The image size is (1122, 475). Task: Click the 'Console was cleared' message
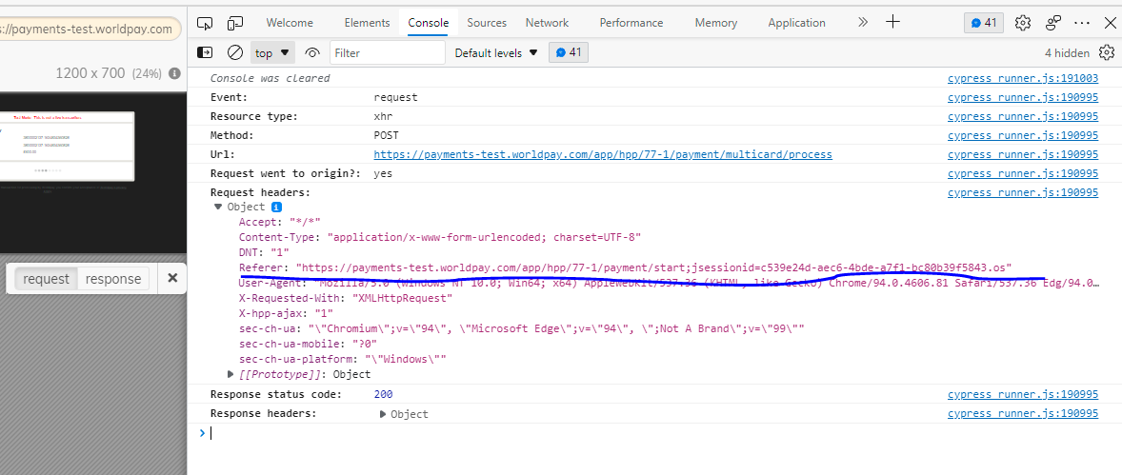click(x=270, y=79)
